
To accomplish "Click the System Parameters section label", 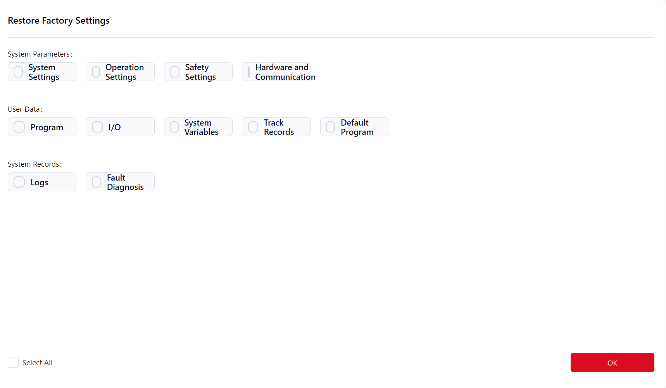I will point(40,54).
